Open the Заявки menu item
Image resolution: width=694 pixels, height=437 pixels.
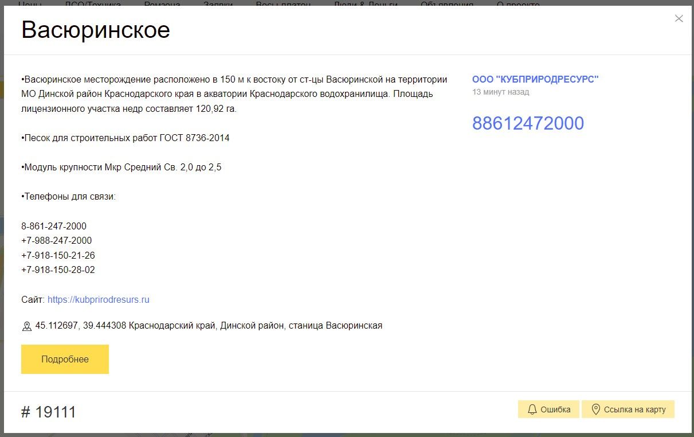point(218,3)
